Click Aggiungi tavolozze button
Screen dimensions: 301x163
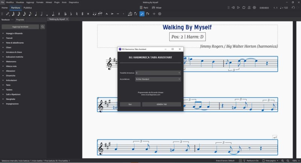click(20, 27)
